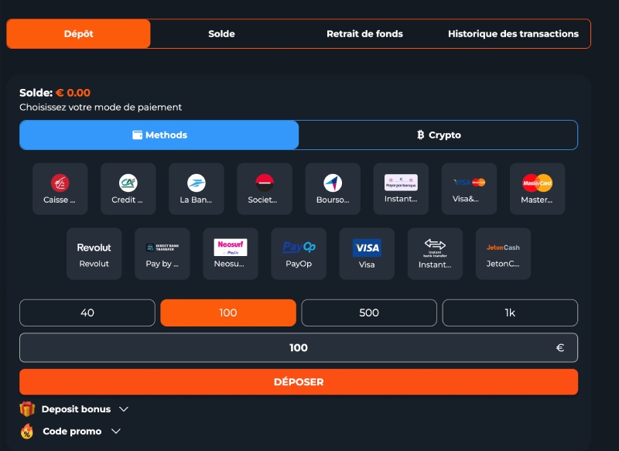
Task: Expand the Code promo section
Action: click(70, 431)
